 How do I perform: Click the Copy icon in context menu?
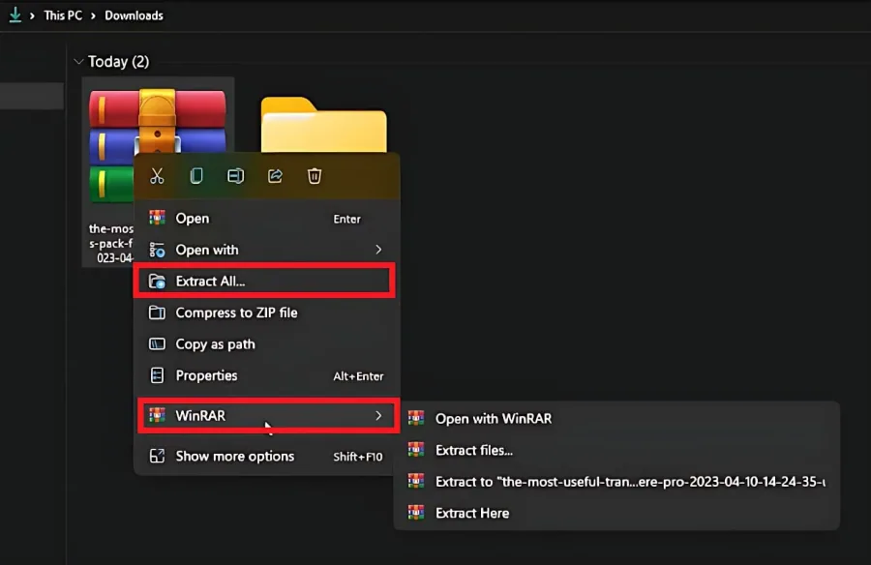[196, 176]
